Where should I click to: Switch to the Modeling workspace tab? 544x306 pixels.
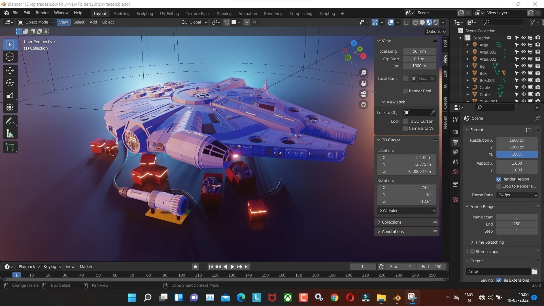(121, 14)
